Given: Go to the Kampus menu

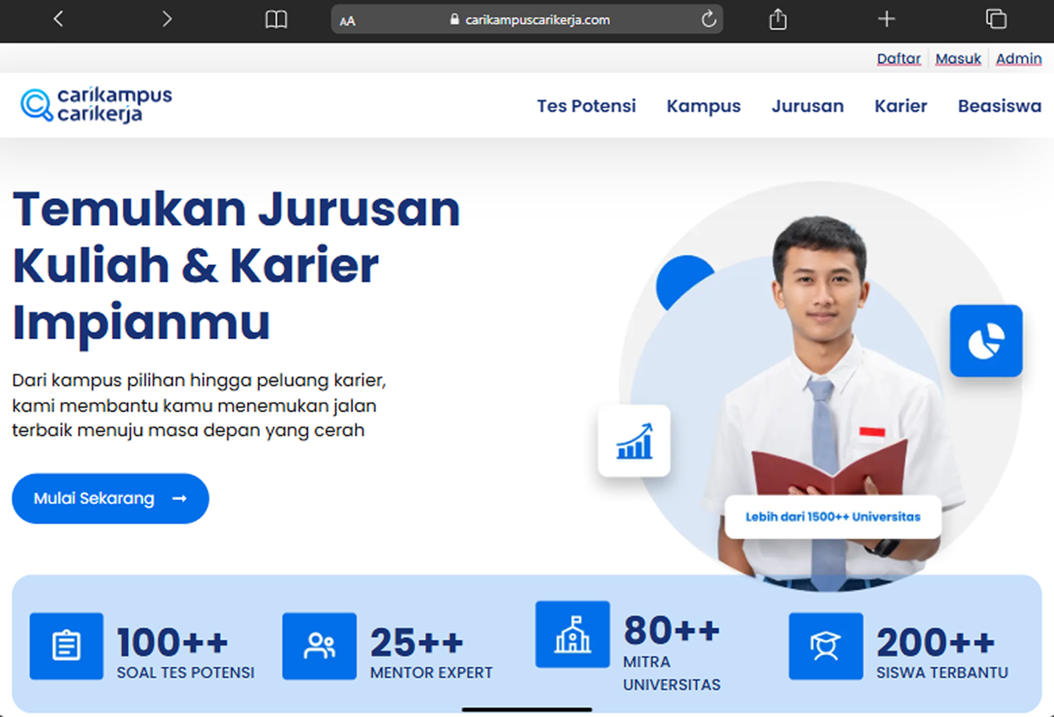Looking at the screenshot, I should point(703,106).
